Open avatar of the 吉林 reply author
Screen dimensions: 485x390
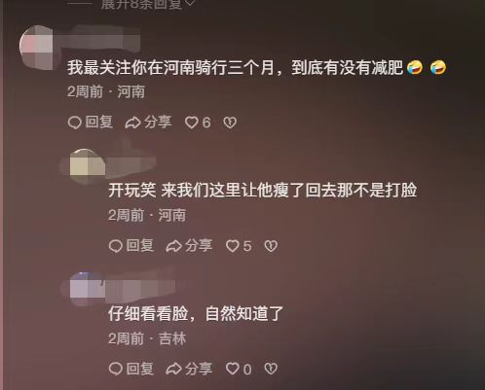coord(87,289)
